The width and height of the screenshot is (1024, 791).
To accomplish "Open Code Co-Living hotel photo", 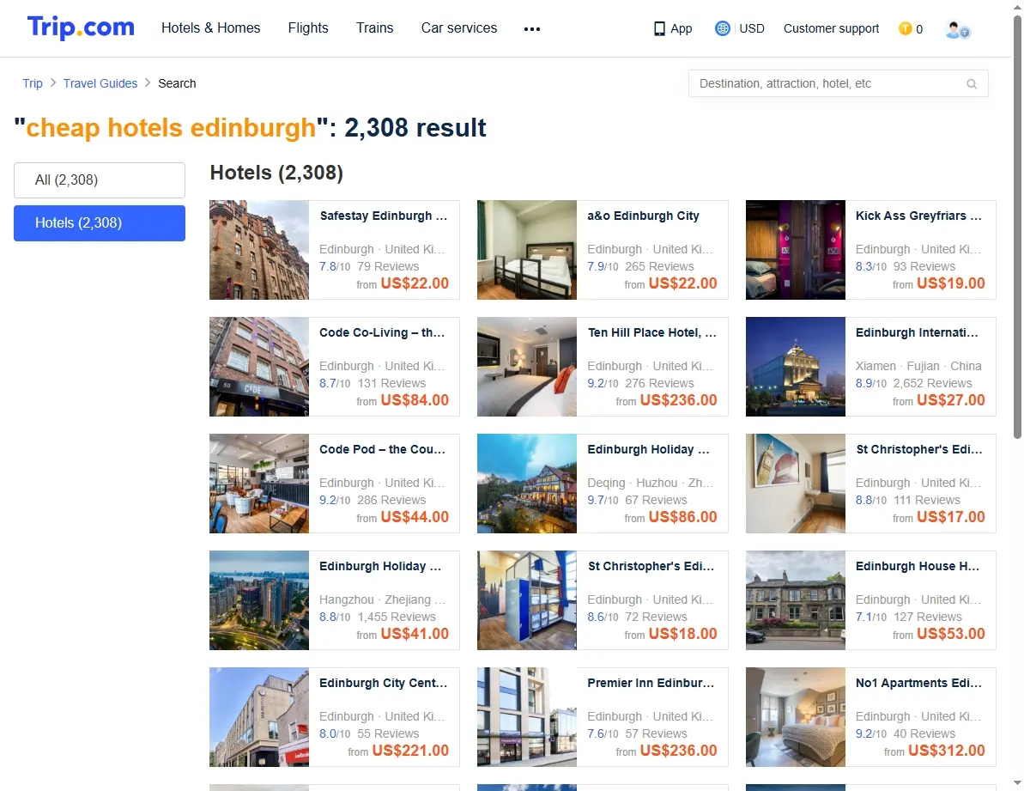I will coord(259,367).
